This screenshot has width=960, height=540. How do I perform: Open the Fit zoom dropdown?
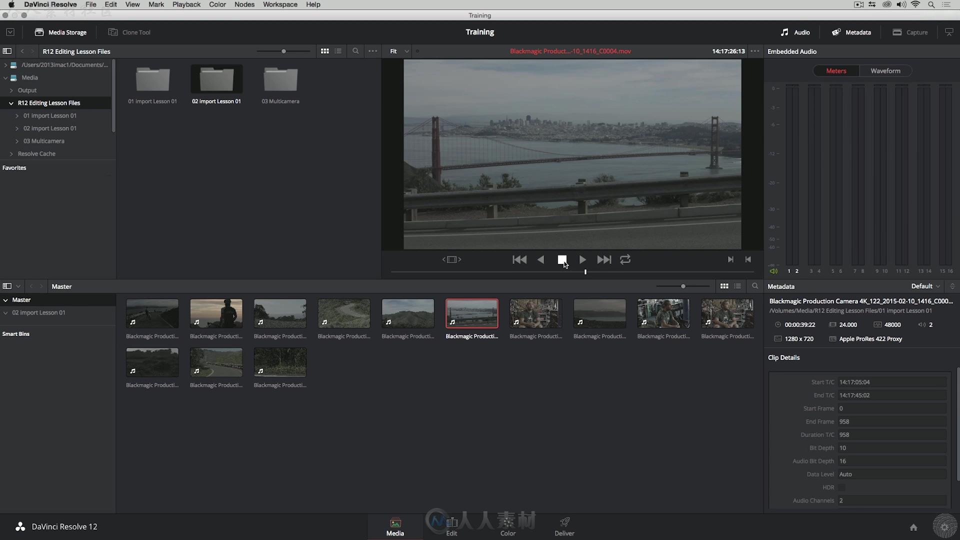[x=399, y=51]
